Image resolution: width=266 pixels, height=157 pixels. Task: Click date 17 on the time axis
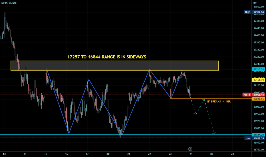click(x=87, y=154)
